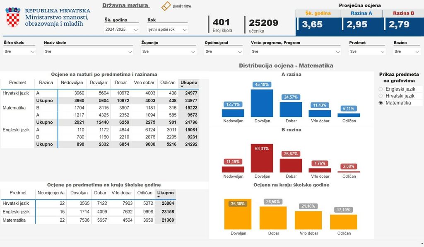Click the Croatian coat of arms logo
The width and height of the screenshot is (424, 247).
coord(13,17)
